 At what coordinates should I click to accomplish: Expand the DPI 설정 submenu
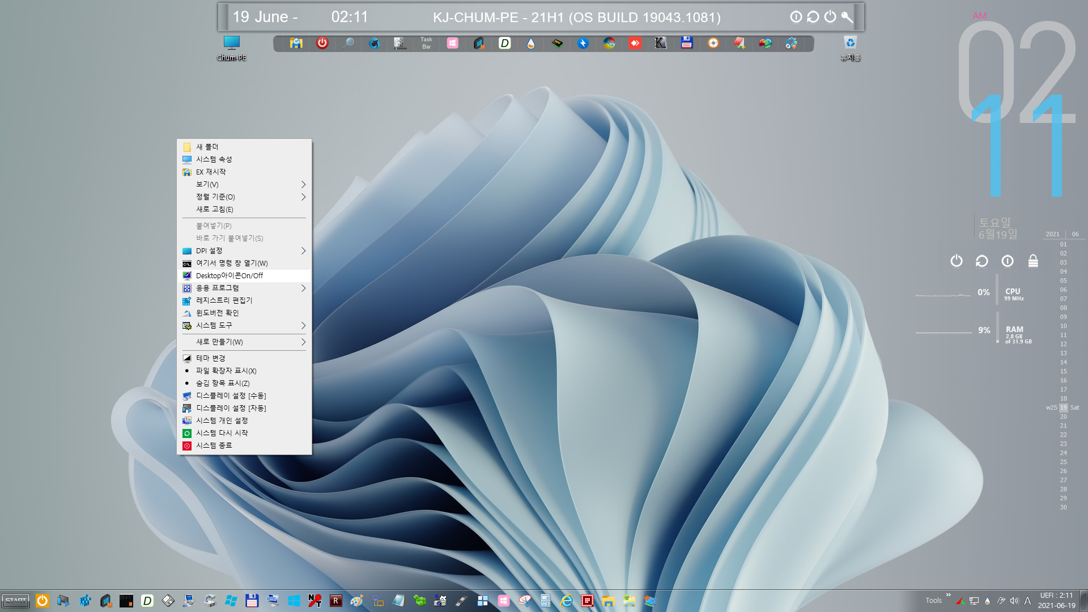(x=244, y=250)
